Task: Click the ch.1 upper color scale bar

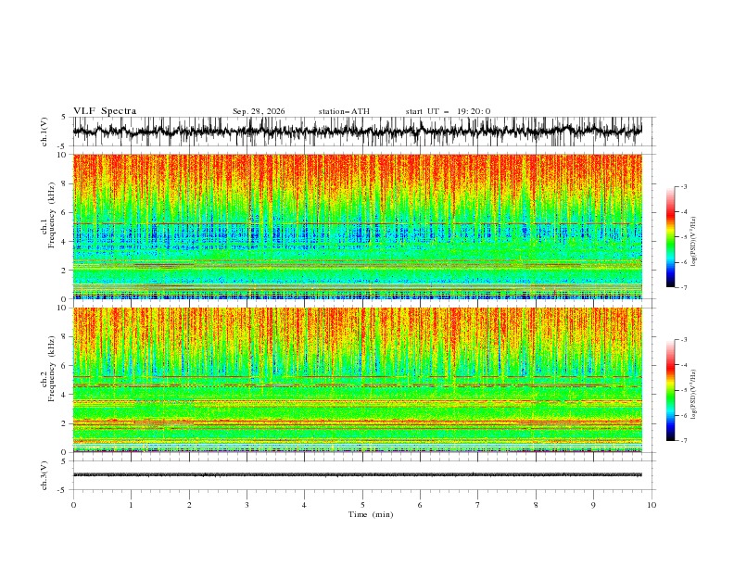Action: 670,236
